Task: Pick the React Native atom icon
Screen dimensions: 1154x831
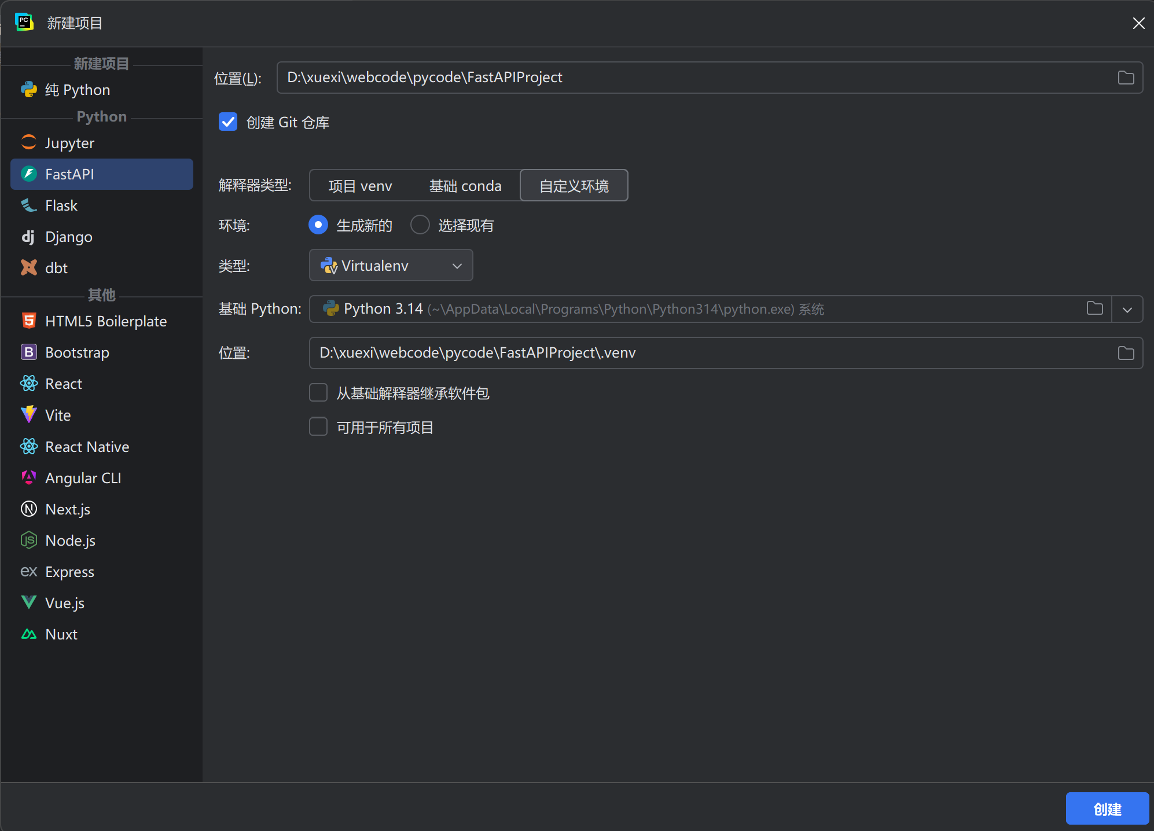Action: click(29, 446)
